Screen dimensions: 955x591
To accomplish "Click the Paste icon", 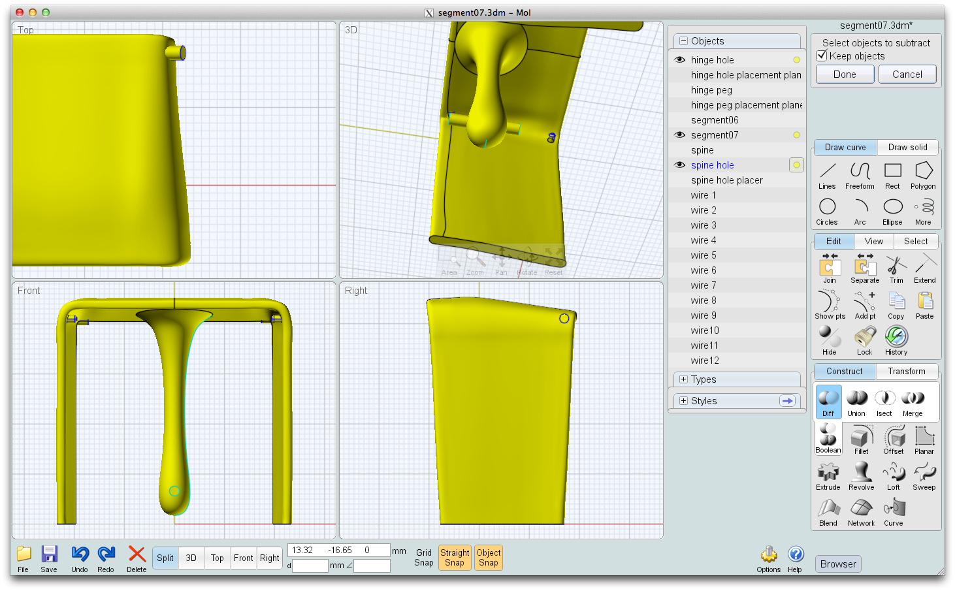I will pos(925,305).
